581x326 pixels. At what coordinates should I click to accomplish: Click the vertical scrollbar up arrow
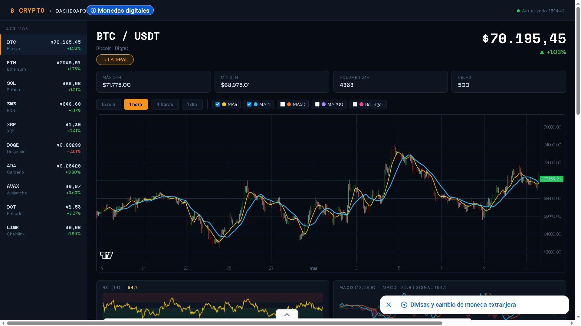tap(578, 3)
